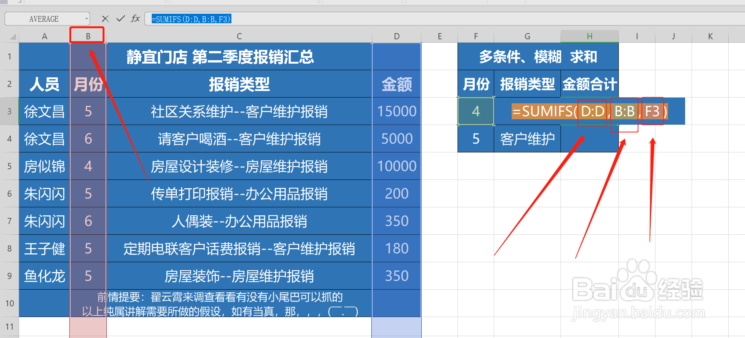Open the Name Box dropdown showing AVERAGE

point(87,19)
